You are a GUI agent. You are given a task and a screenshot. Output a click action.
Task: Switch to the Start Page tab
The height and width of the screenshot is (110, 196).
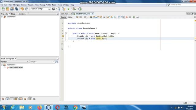tap(65, 14)
